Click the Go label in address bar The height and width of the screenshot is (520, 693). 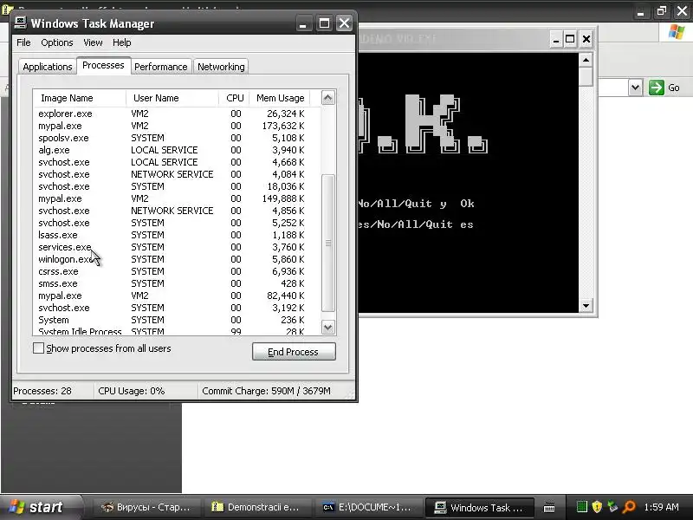(674, 88)
